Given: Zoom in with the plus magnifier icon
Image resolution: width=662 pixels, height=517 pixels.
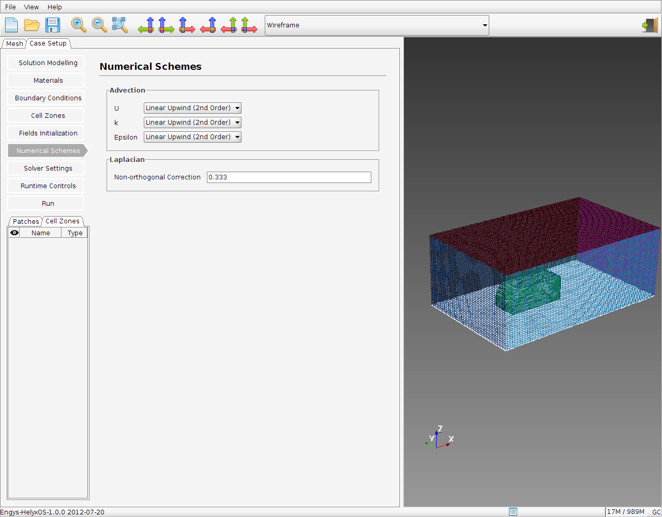Looking at the screenshot, I should tap(79, 25).
